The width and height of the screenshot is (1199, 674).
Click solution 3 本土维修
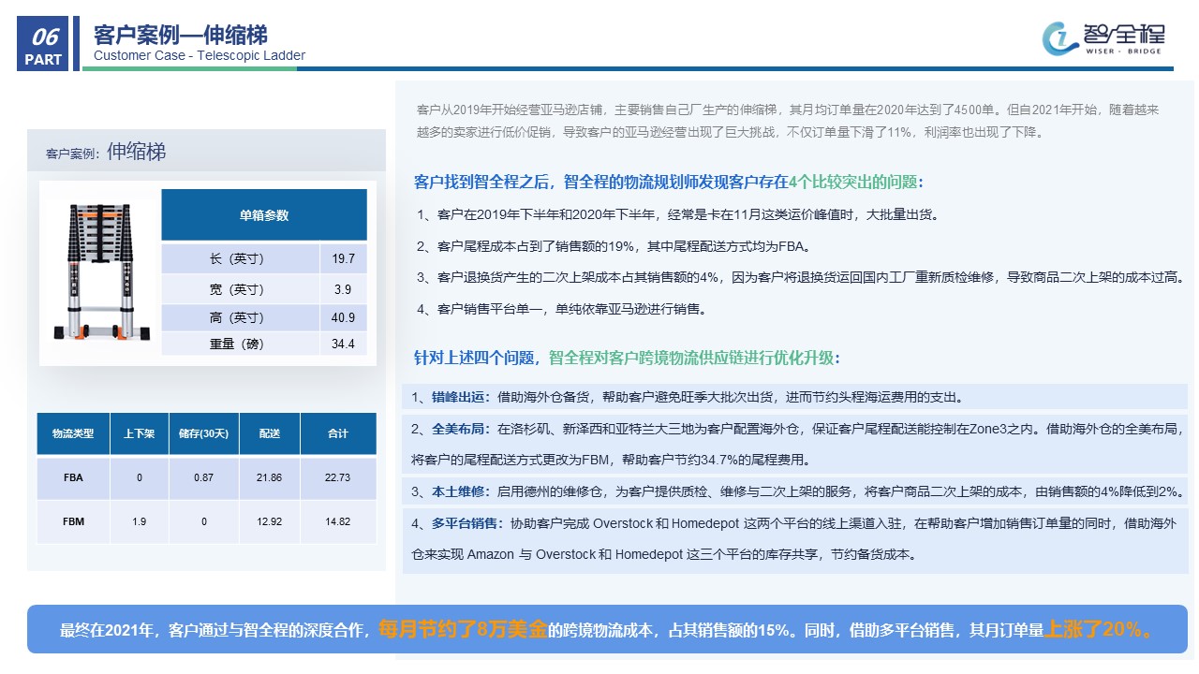794,491
